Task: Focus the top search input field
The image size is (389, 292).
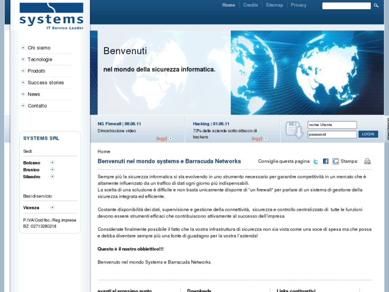Action: [x=346, y=6]
